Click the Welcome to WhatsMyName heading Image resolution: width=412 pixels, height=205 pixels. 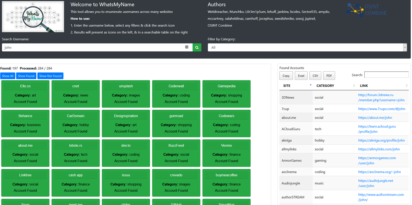point(102,4)
